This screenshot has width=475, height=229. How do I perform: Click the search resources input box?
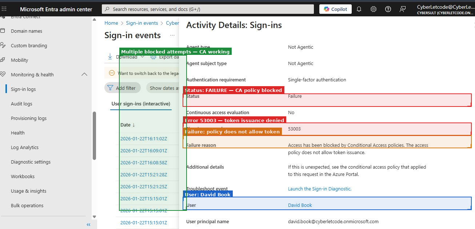208,9
